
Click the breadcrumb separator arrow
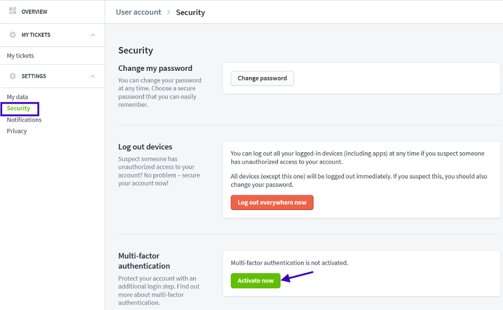pos(168,12)
